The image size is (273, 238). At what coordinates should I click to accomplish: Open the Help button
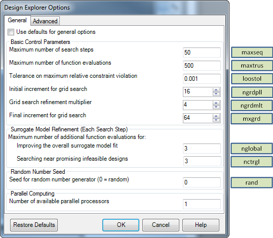click(x=201, y=225)
